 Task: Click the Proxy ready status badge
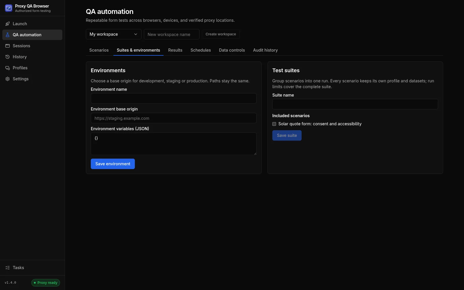tap(46, 283)
